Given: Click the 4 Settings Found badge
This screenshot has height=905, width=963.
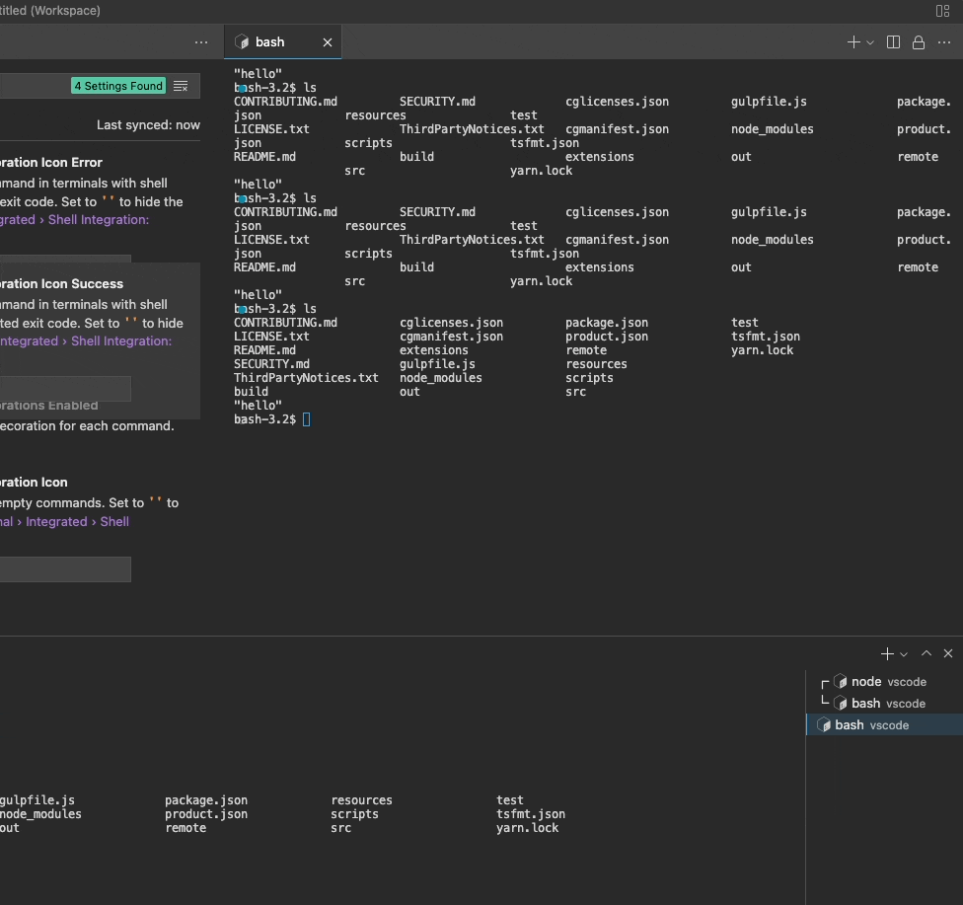Looking at the screenshot, I should pos(117,86).
